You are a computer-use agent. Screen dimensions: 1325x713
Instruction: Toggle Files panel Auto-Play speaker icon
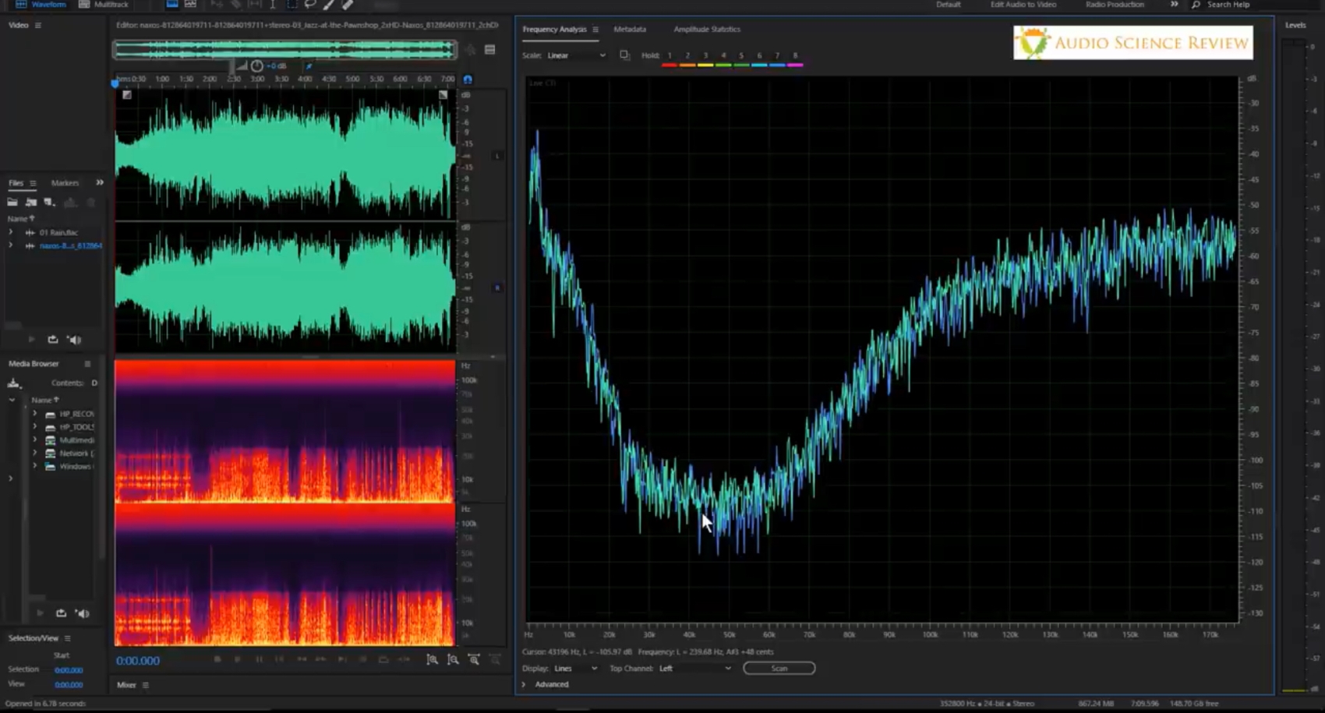[x=75, y=340]
